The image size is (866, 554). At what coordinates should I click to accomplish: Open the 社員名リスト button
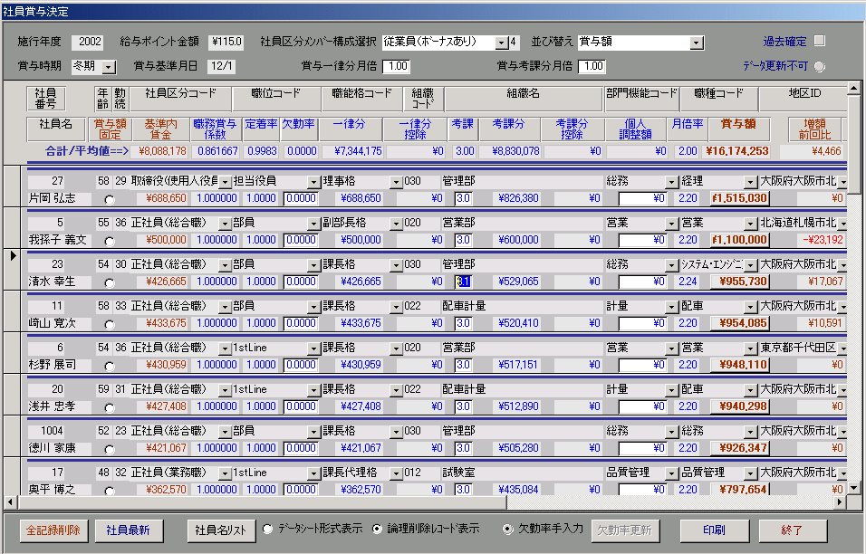pyautogui.click(x=220, y=530)
